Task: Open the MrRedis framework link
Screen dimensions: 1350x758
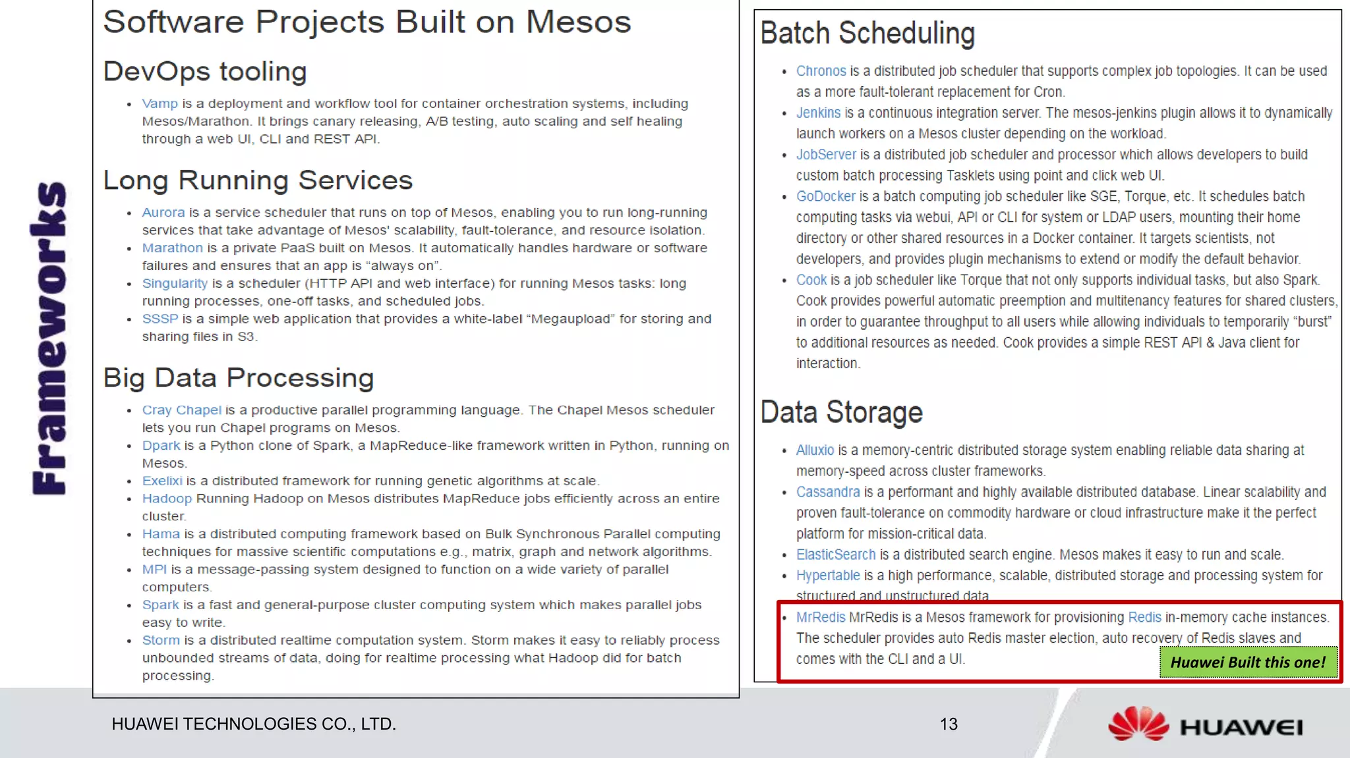Action: (x=820, y=618)
